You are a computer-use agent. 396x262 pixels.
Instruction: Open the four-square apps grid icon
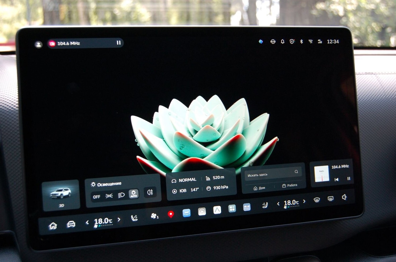click(232, 209)
